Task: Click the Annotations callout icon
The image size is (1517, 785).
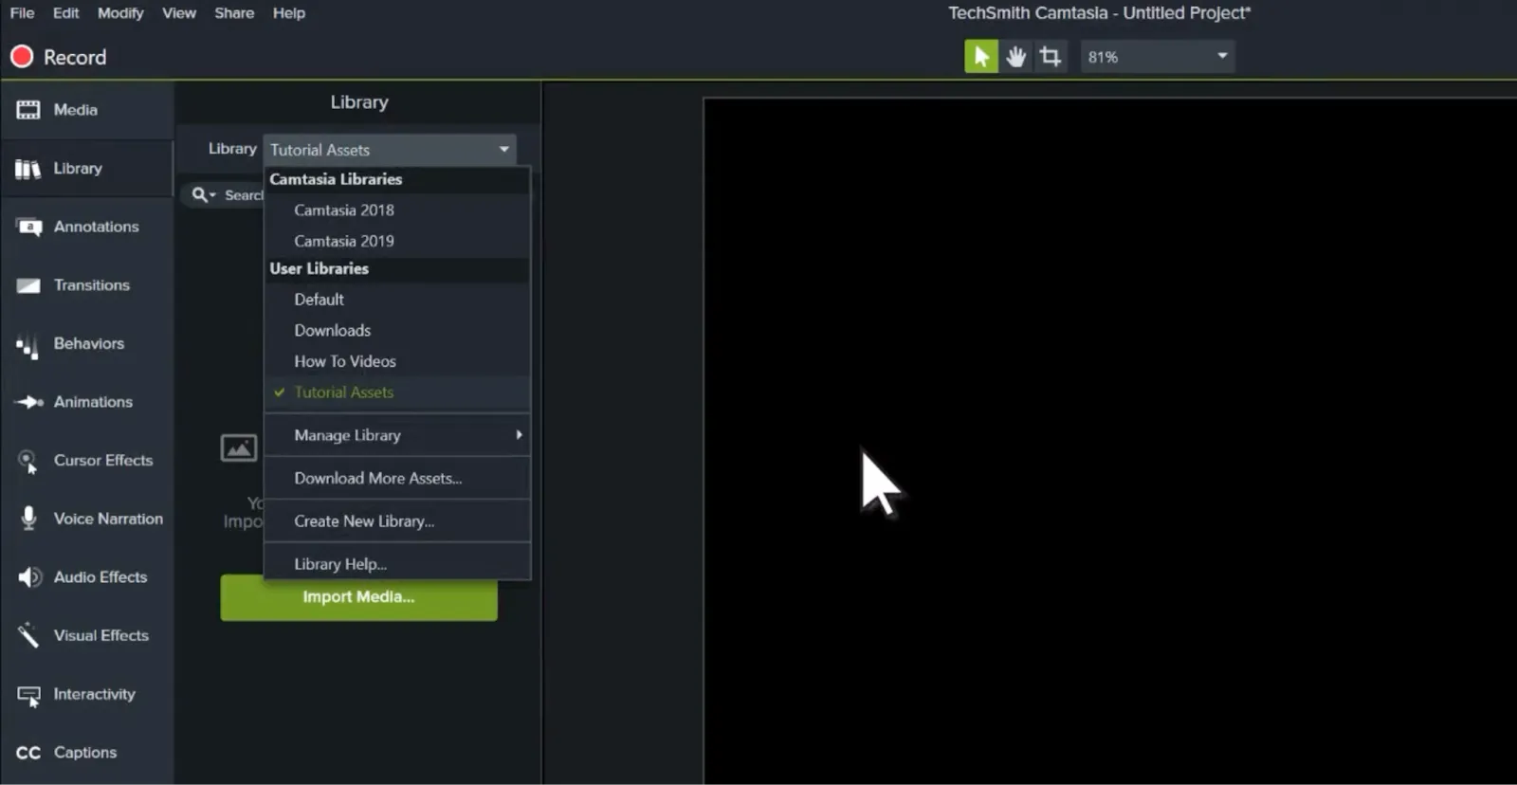Action: click(28, 228)
